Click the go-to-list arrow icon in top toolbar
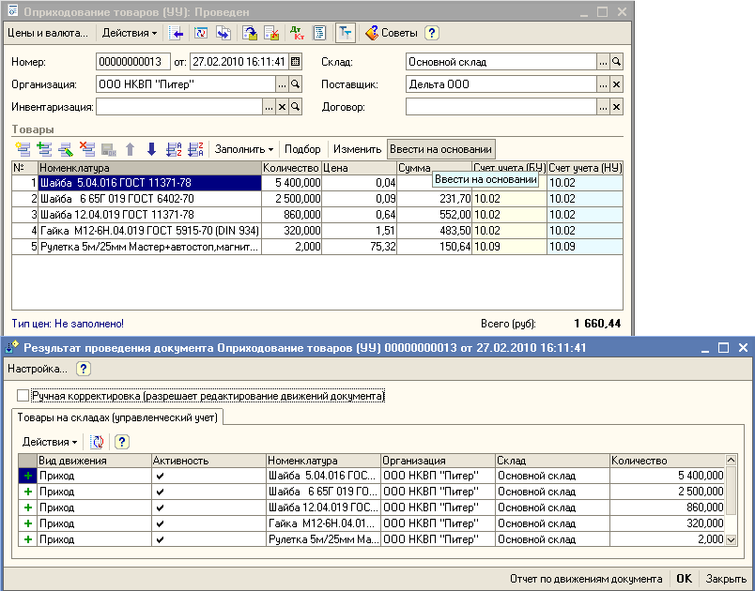The height and width of the screenshot is (591, 755). point(177,33)
